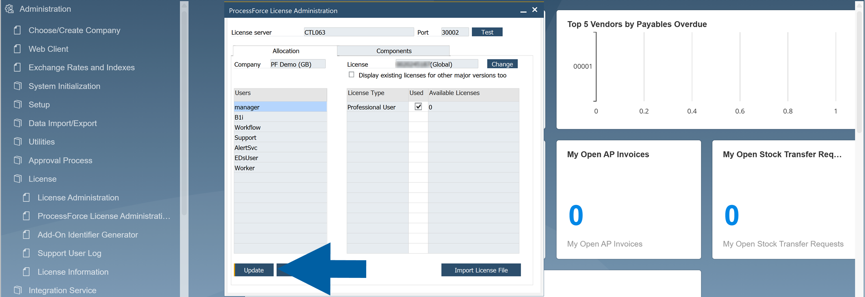The height and width of the screenshot is (297, 865).
Task: Close the ProcessForce License Administration window
Action: [x=535, y=10]
